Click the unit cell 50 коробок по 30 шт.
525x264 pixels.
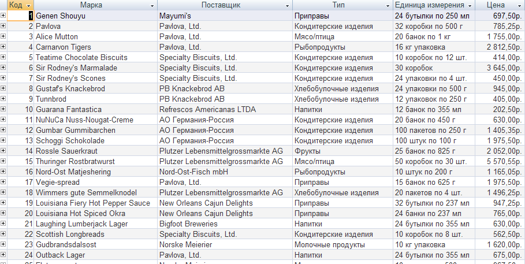434,161
